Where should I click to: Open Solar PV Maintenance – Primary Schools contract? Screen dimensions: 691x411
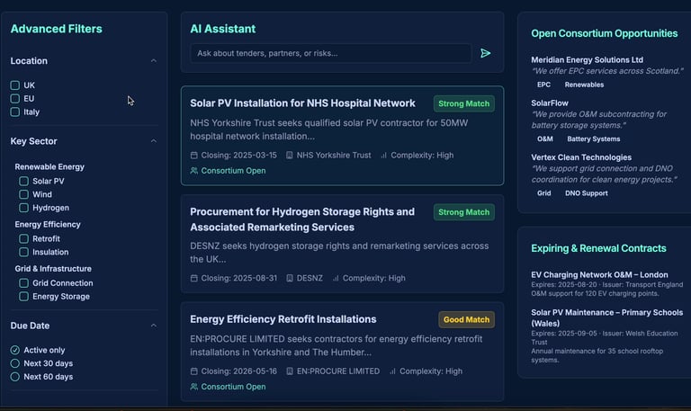606,317
